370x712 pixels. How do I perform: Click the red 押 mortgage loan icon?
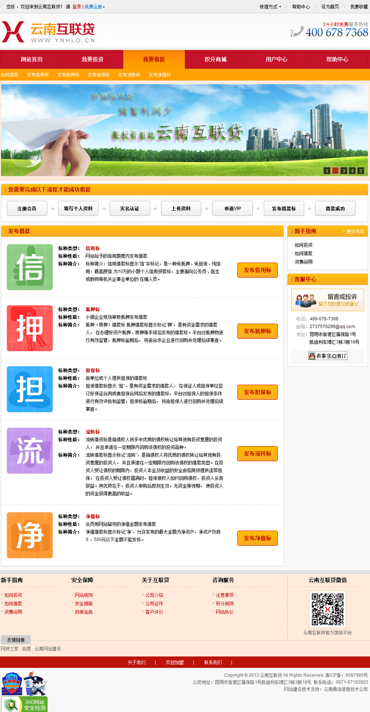[x=30, y=328]
